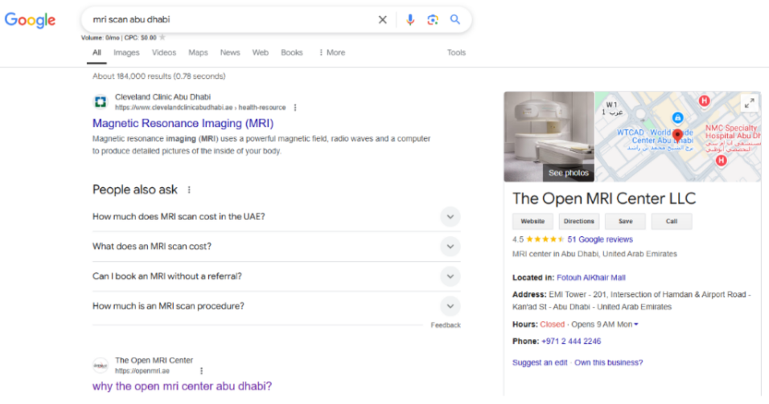769x404 pixels.
Task: Open the search Tools options
Action: pos(456,52)
